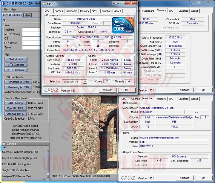The height and width of the screenshot is (183, 215).
Task: Select CPU tab in front CPU-Z window
Action: [x=47, y=11]
